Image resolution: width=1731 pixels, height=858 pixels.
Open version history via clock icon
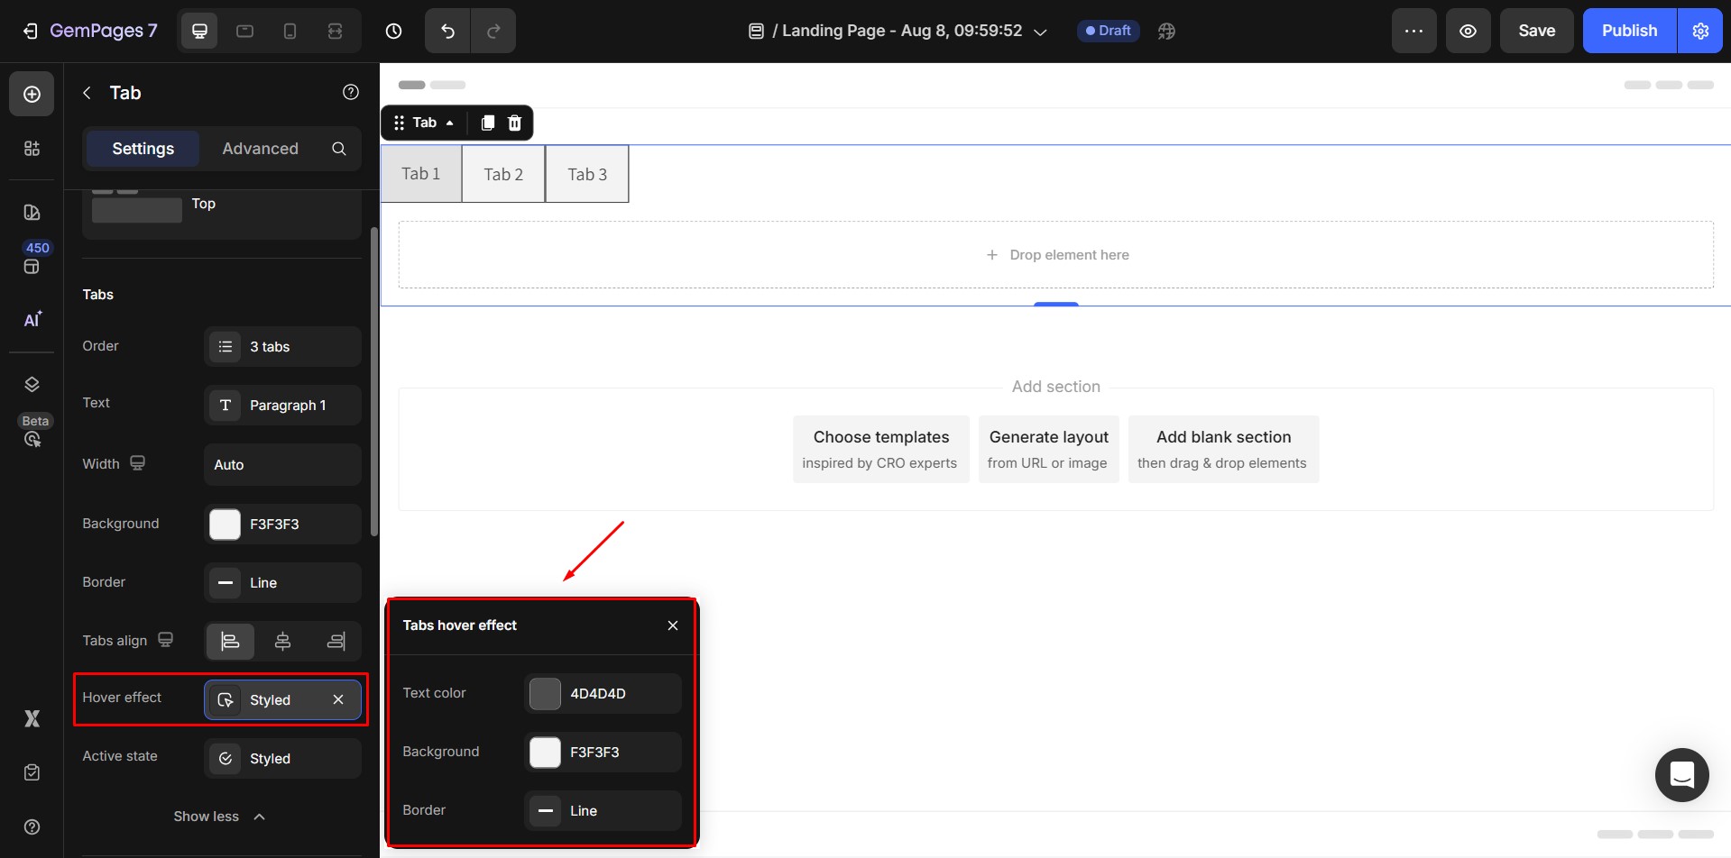(392, 30)
